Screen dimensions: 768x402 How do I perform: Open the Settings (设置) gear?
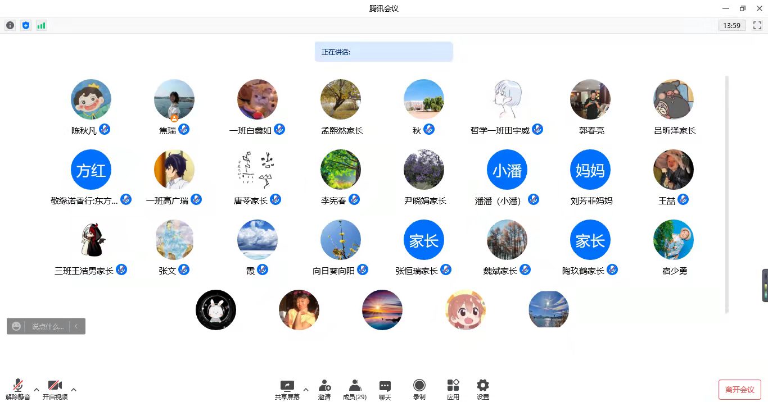(x=482, y=389)
